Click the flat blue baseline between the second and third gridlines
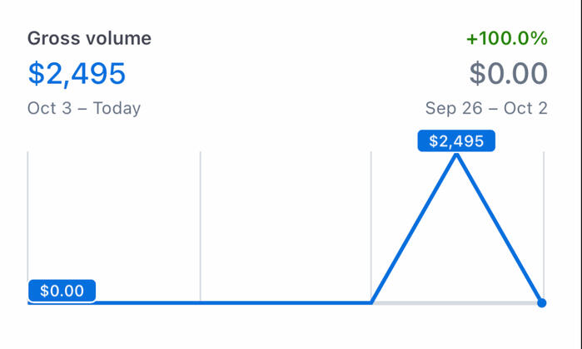The image size is (582, 349). [x=286, y=302]
